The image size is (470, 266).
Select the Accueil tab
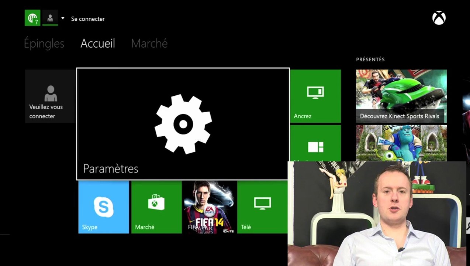[x=98, y=44]
